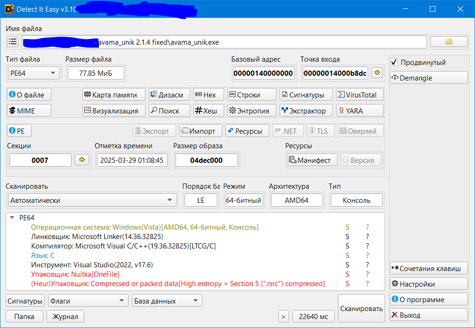475x328 pixels.
Task: Open the 'Журнал' log
Action: click(65, 317)
